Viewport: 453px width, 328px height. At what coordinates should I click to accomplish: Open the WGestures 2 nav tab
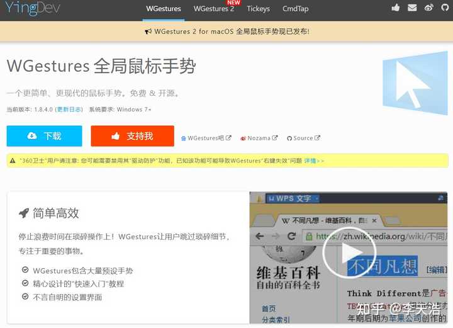214,9
